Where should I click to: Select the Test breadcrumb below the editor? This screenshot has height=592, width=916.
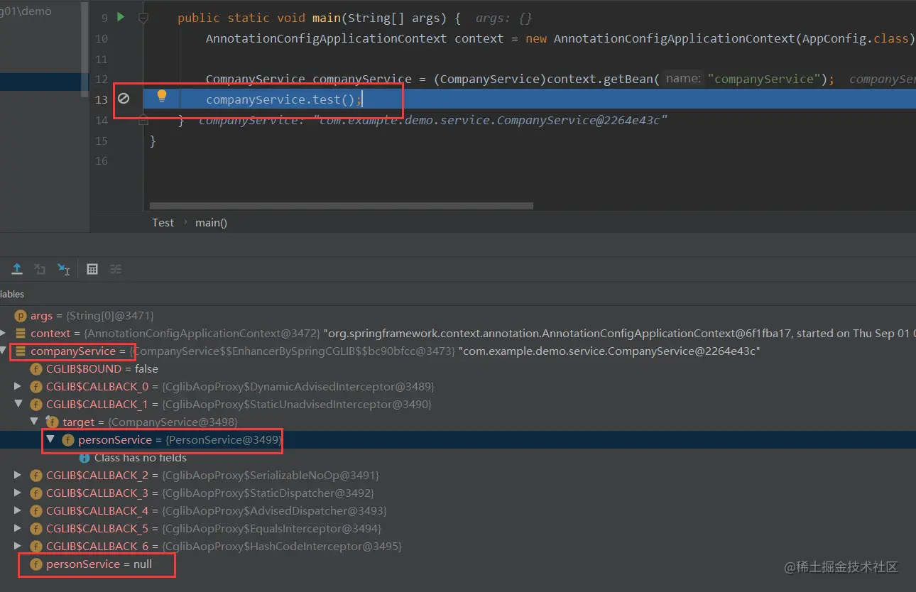[x=163, y=222]
